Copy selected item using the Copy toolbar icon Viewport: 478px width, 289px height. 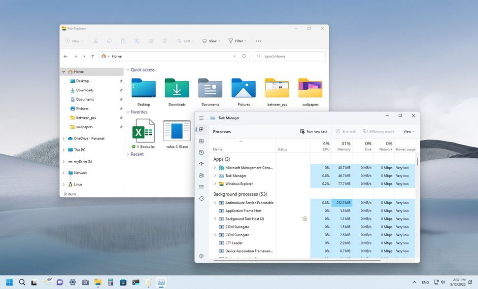(x=109, y=41)
